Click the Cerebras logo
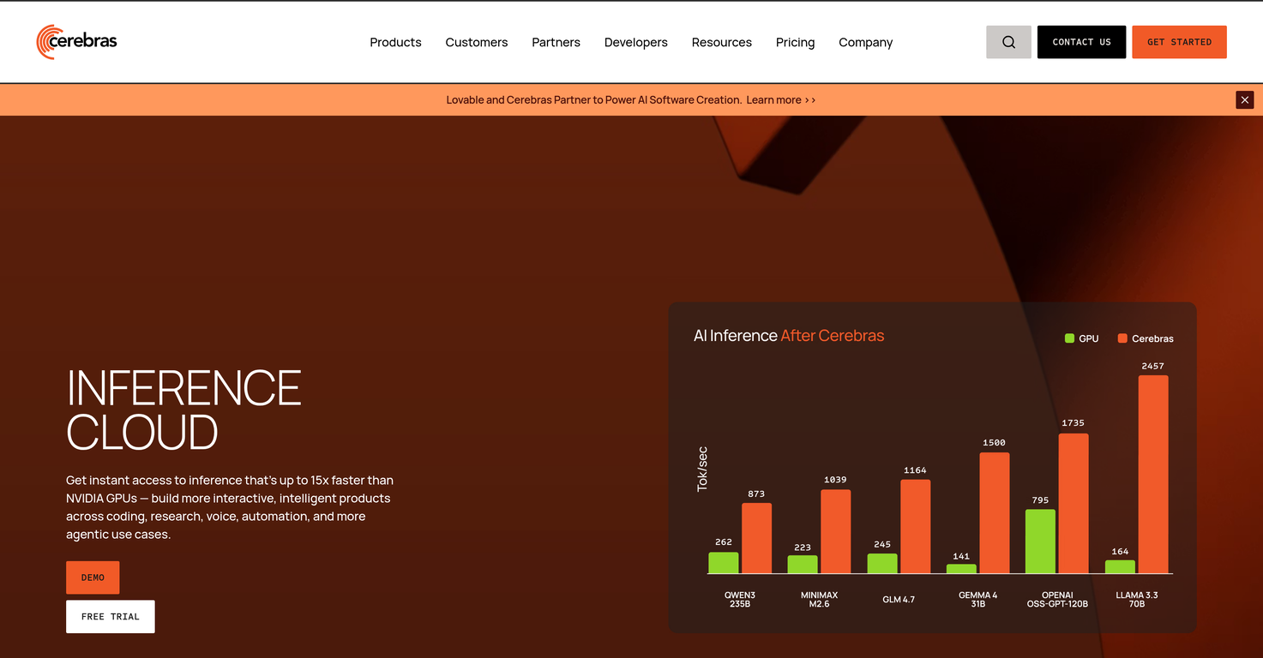 click(76, 42)
